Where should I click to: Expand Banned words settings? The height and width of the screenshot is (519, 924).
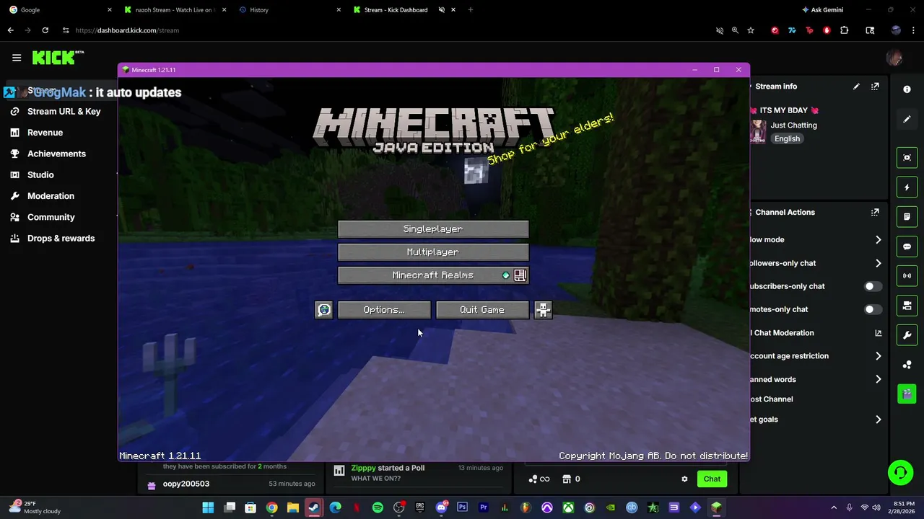coord(878,379)
